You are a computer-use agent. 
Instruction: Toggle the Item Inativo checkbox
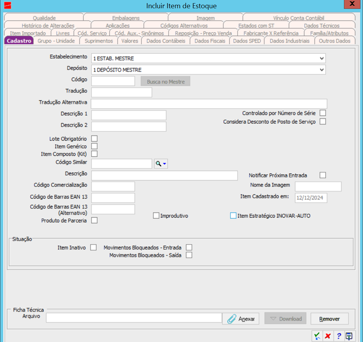94,247
